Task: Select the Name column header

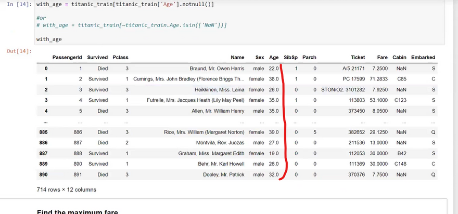Action: [237, 58]
